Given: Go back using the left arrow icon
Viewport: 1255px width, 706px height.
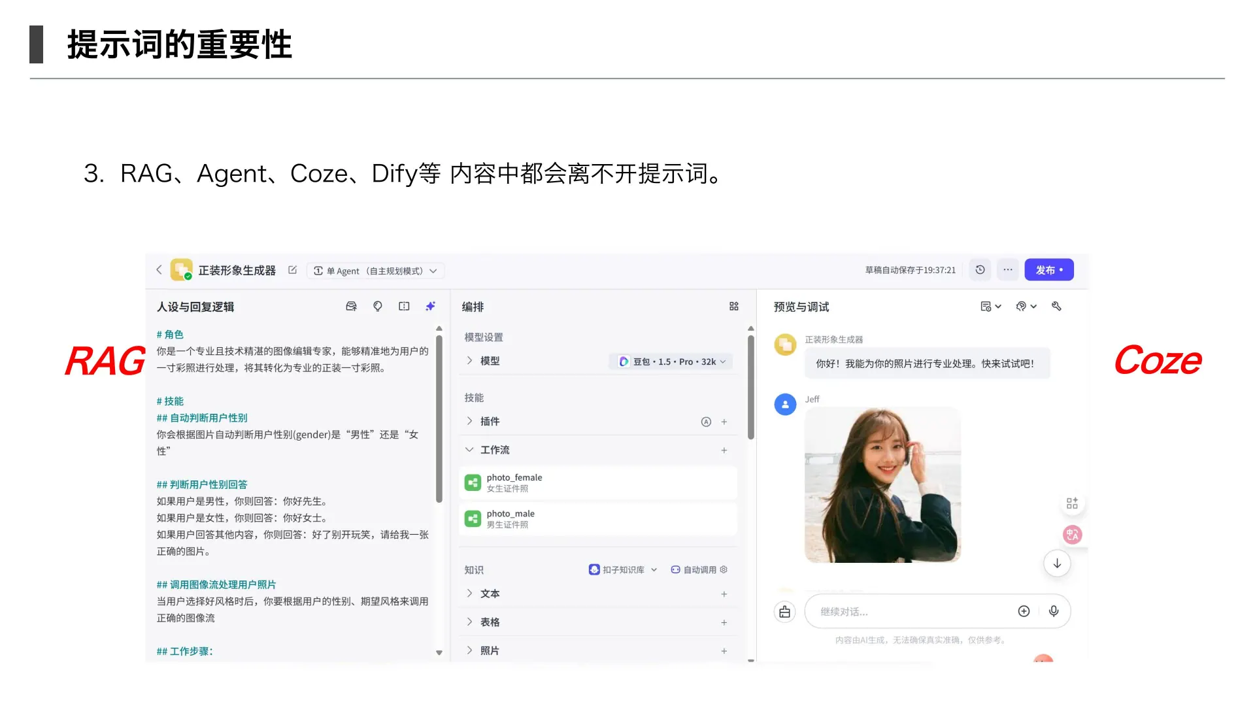Looking at the screenshot, I should [159, 270].
